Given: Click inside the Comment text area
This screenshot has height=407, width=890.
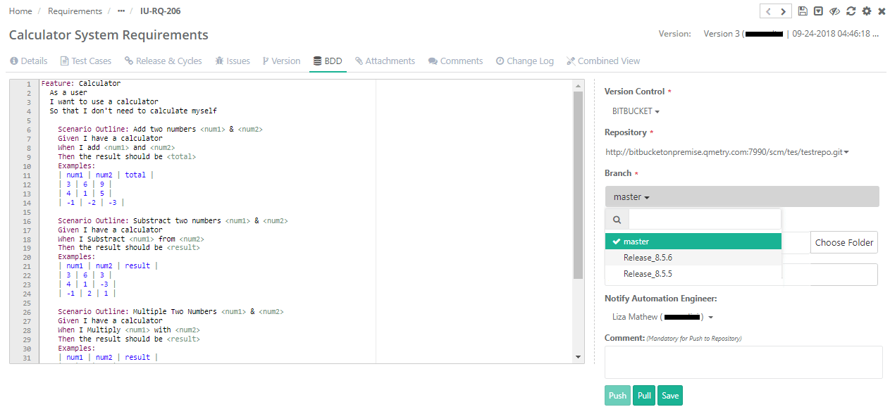Looking at the screenshot, I should [x=743, y=362].
